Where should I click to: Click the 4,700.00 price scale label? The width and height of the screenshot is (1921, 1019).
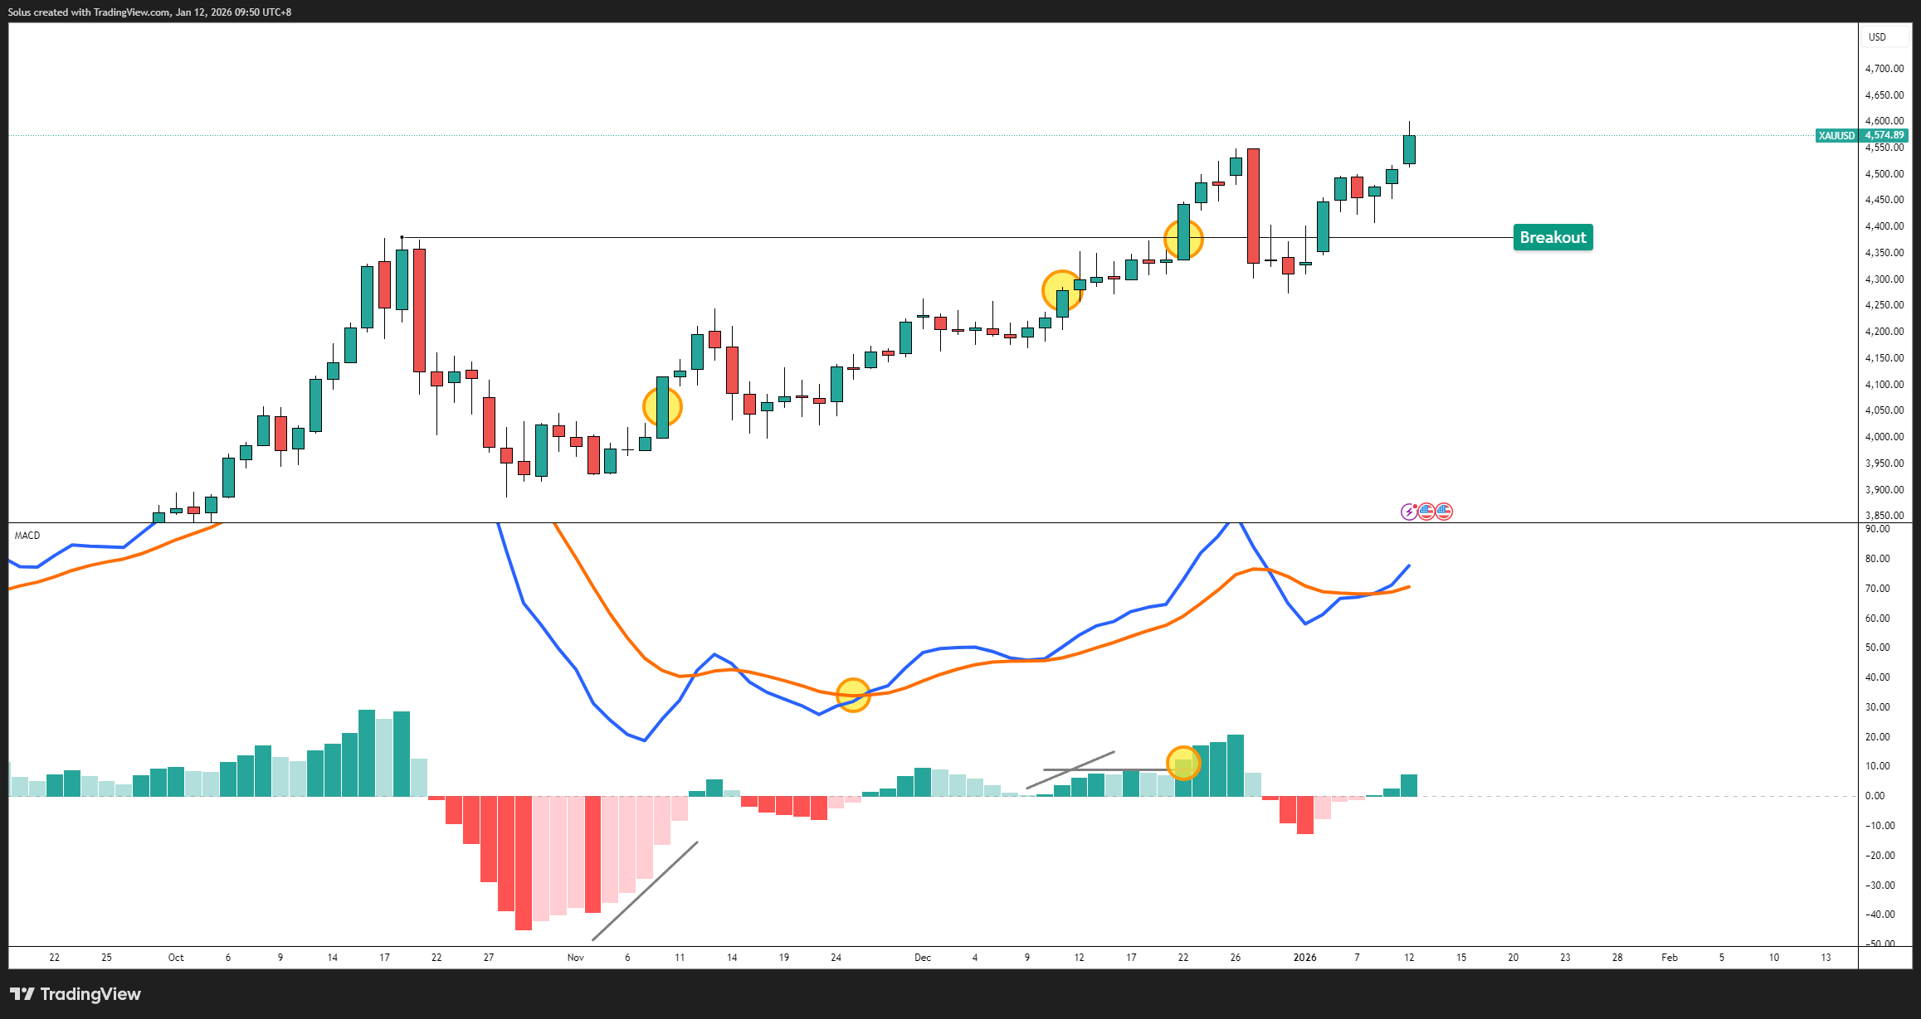click(1884, 69)
